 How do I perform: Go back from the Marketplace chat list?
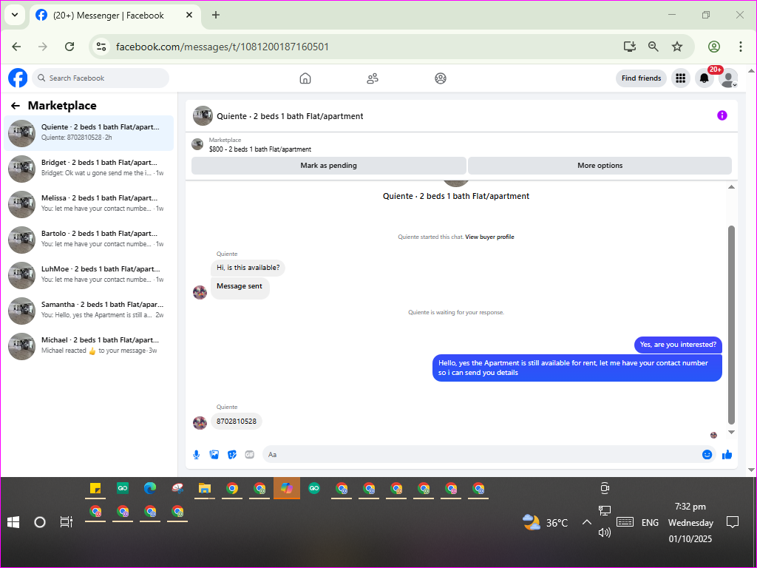[16, 106]
